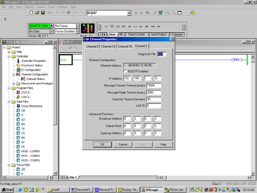Click the Link ID input field
The width and height of the screenshot is (257, 193).
coord(154,106)
